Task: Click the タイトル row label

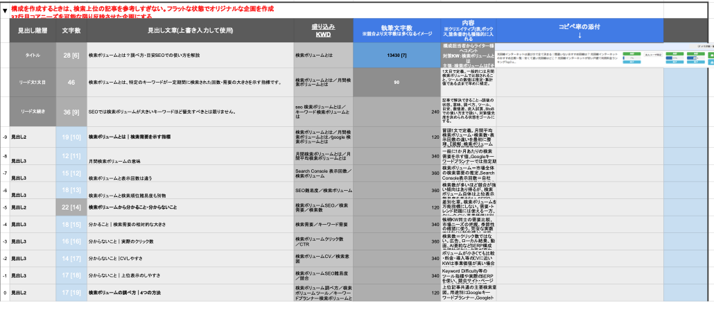Action: (33, 55)
